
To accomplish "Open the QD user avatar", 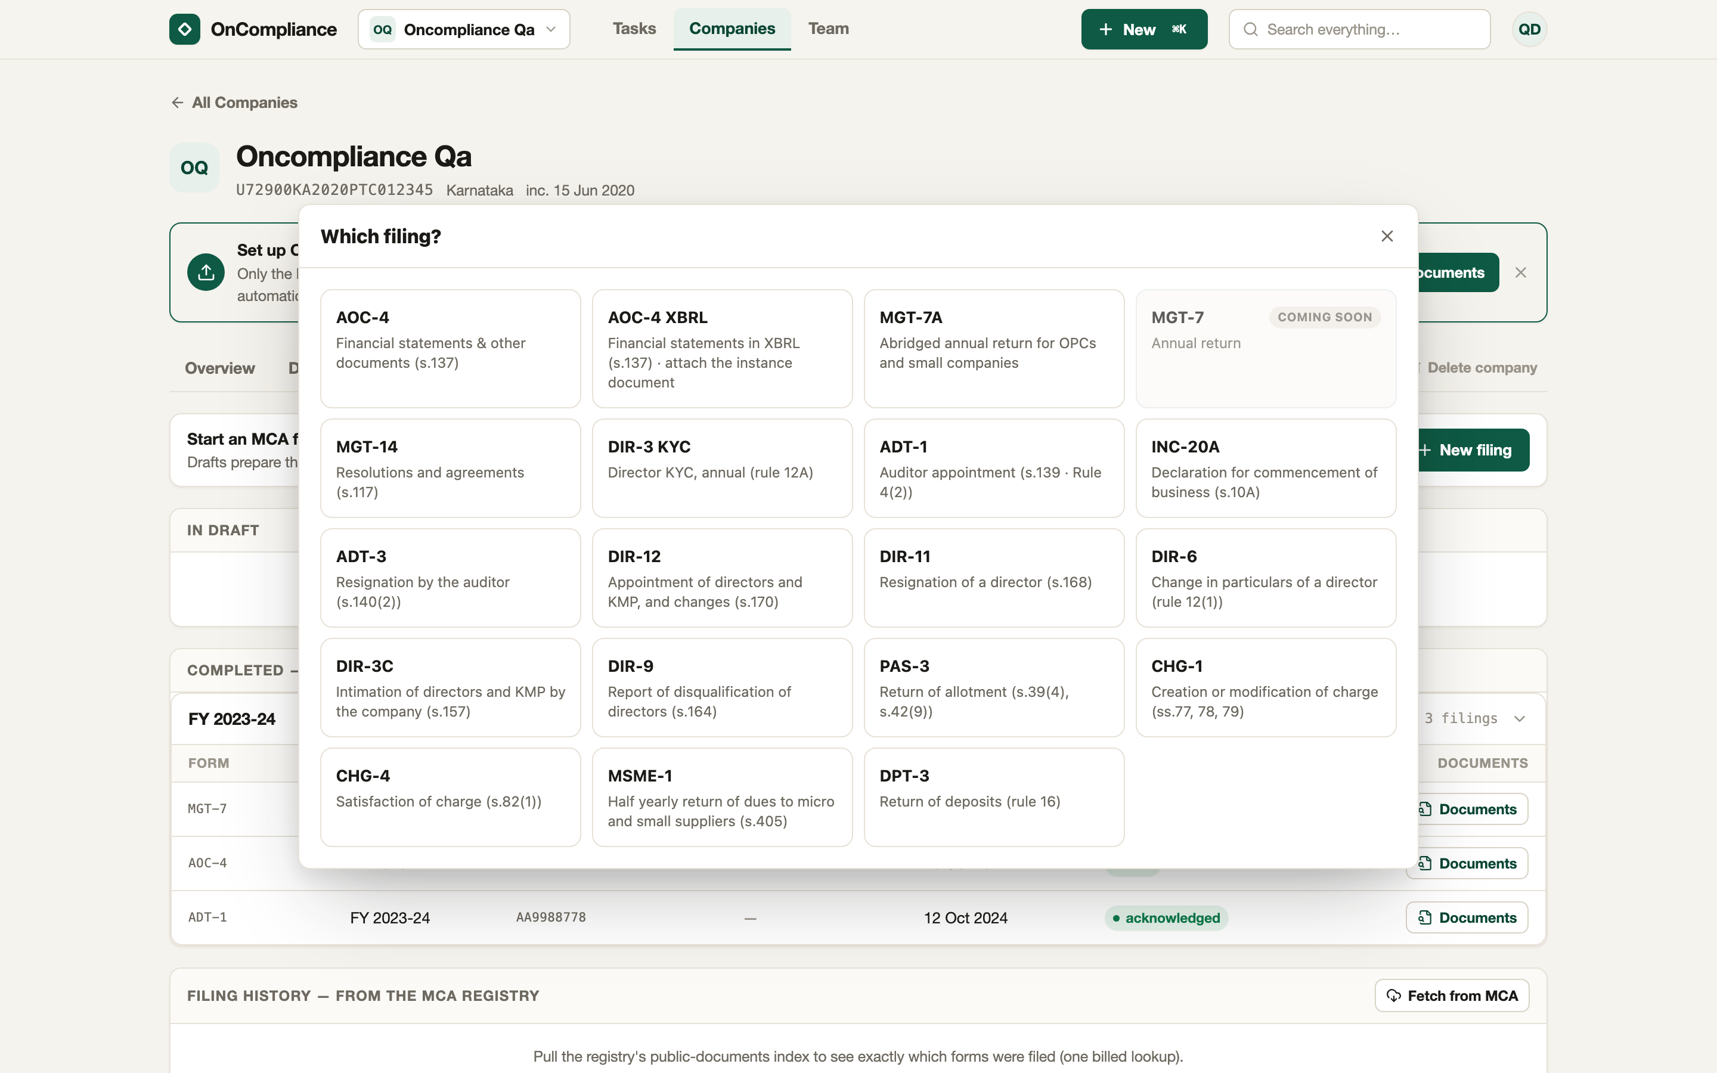I will point(1529,29).
